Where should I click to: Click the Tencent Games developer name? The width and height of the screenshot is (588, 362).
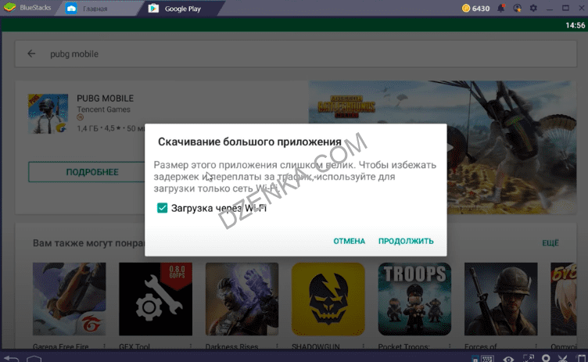pos(103,109)
